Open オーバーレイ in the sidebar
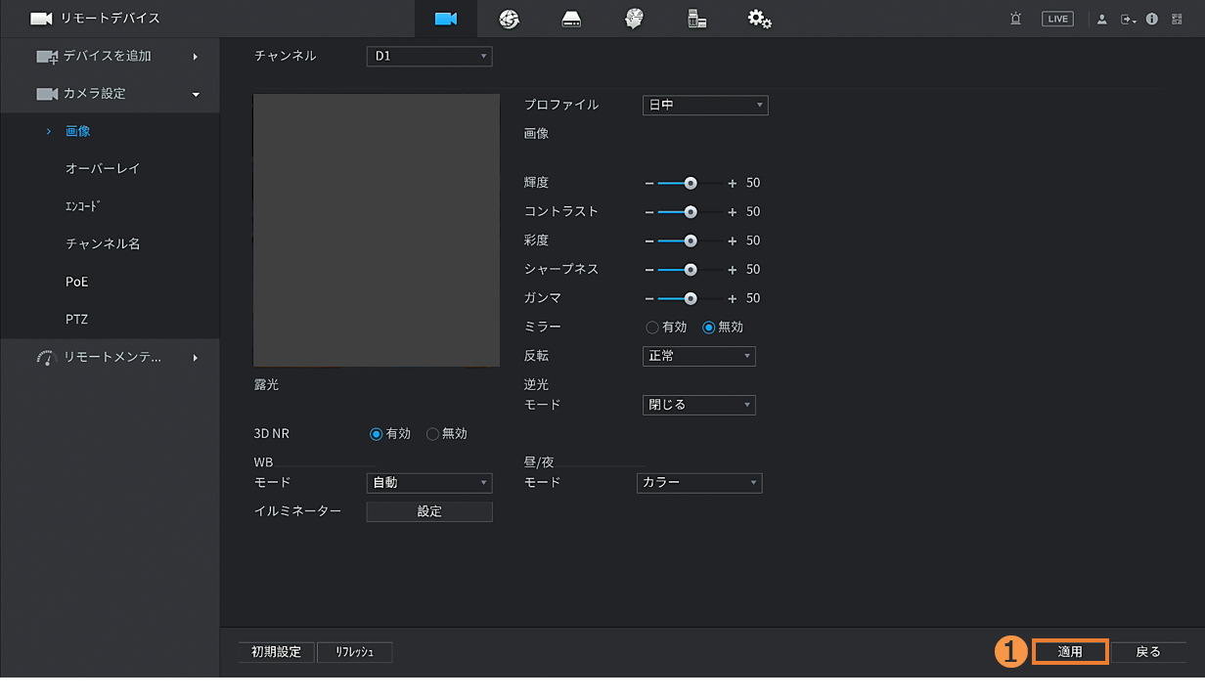 (103, 168)
